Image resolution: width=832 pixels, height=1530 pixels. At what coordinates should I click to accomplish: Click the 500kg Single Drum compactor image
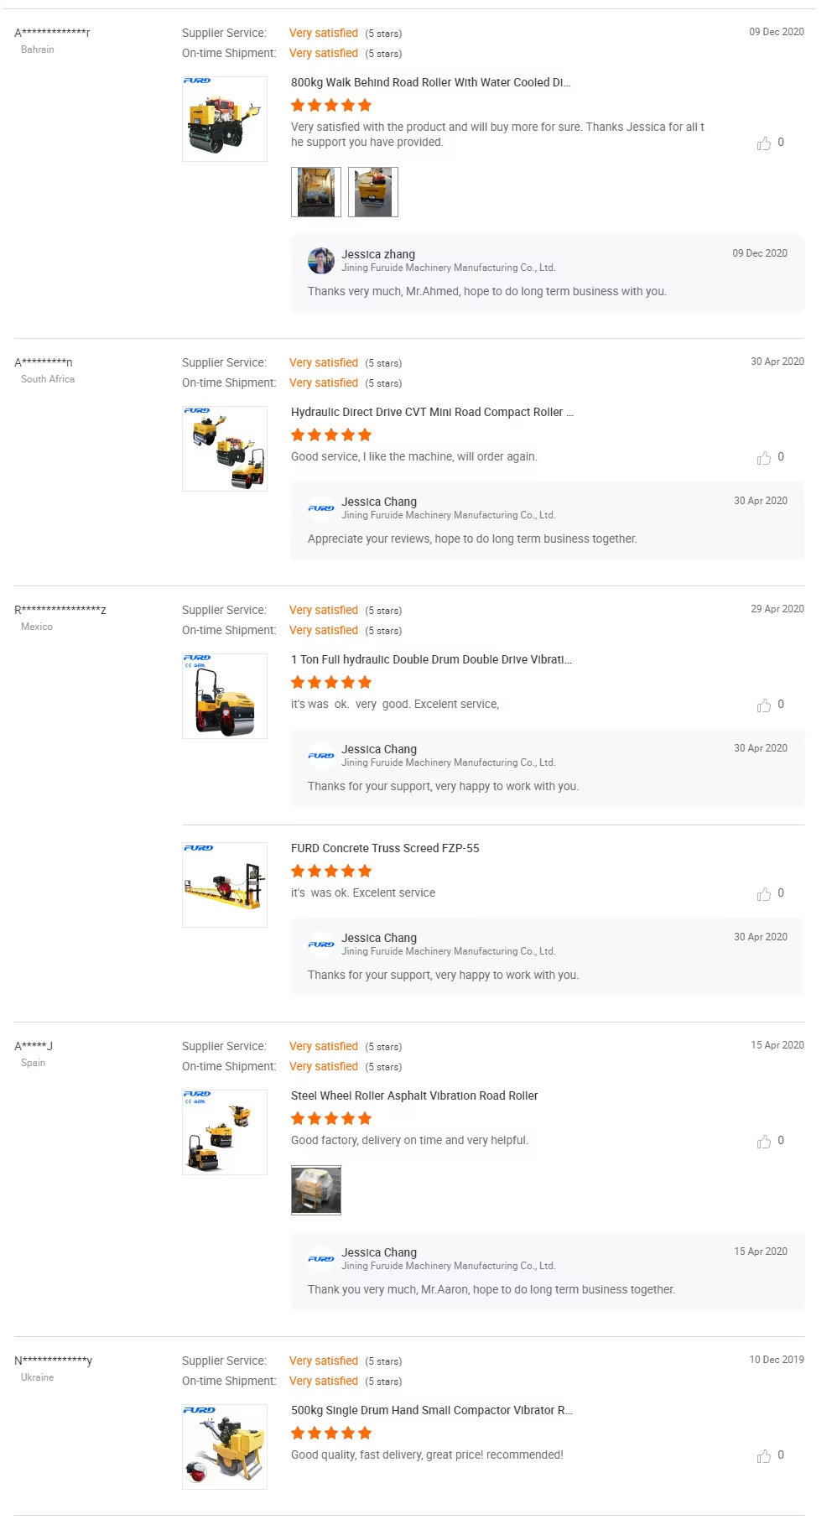[x=224, y=1447]
